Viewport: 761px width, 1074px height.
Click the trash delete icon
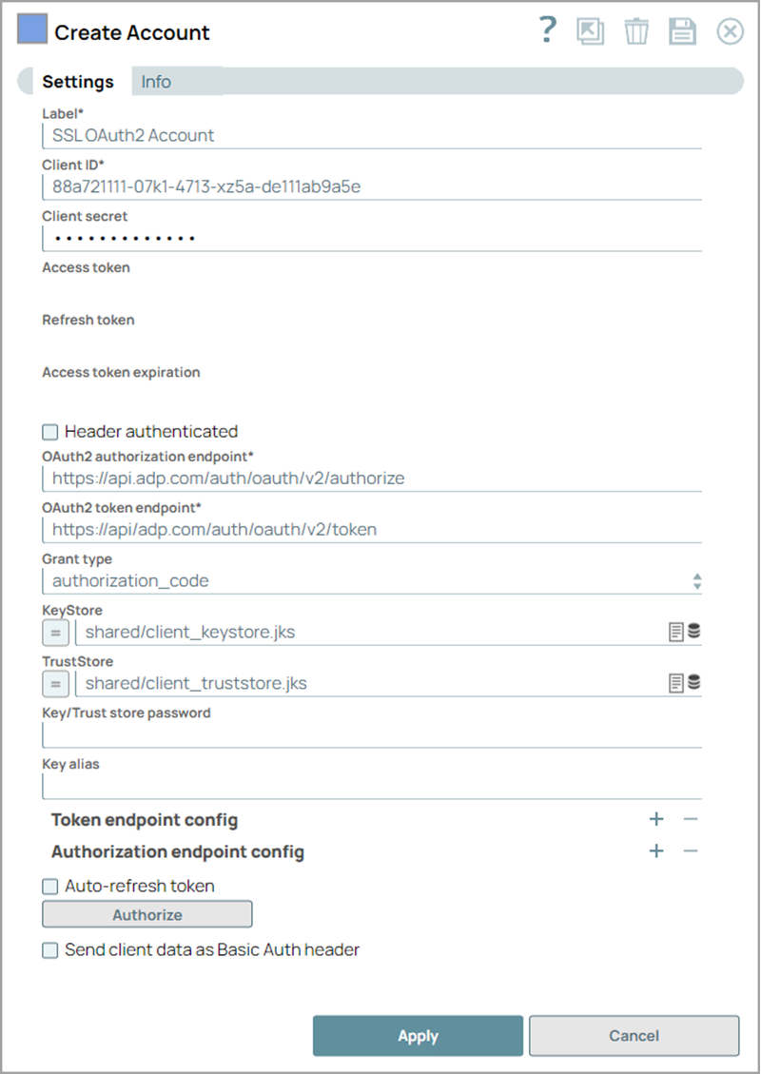point(636,31)
